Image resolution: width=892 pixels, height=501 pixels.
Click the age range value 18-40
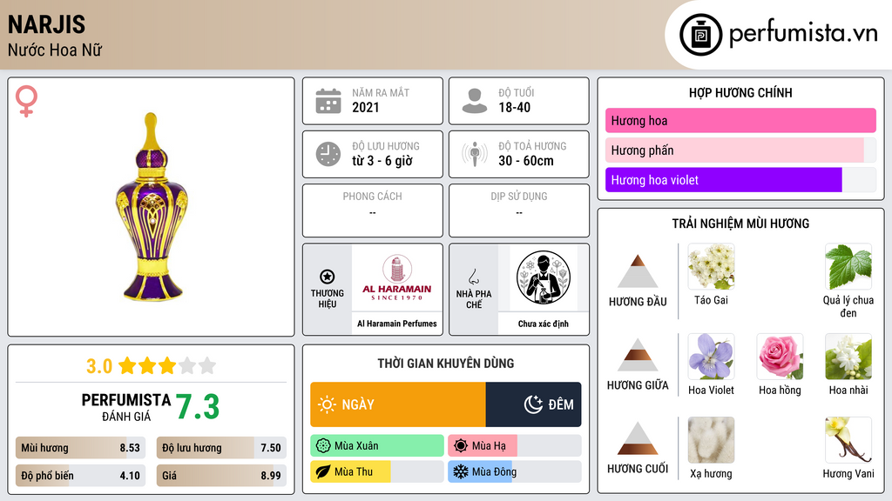pos(515,107)
